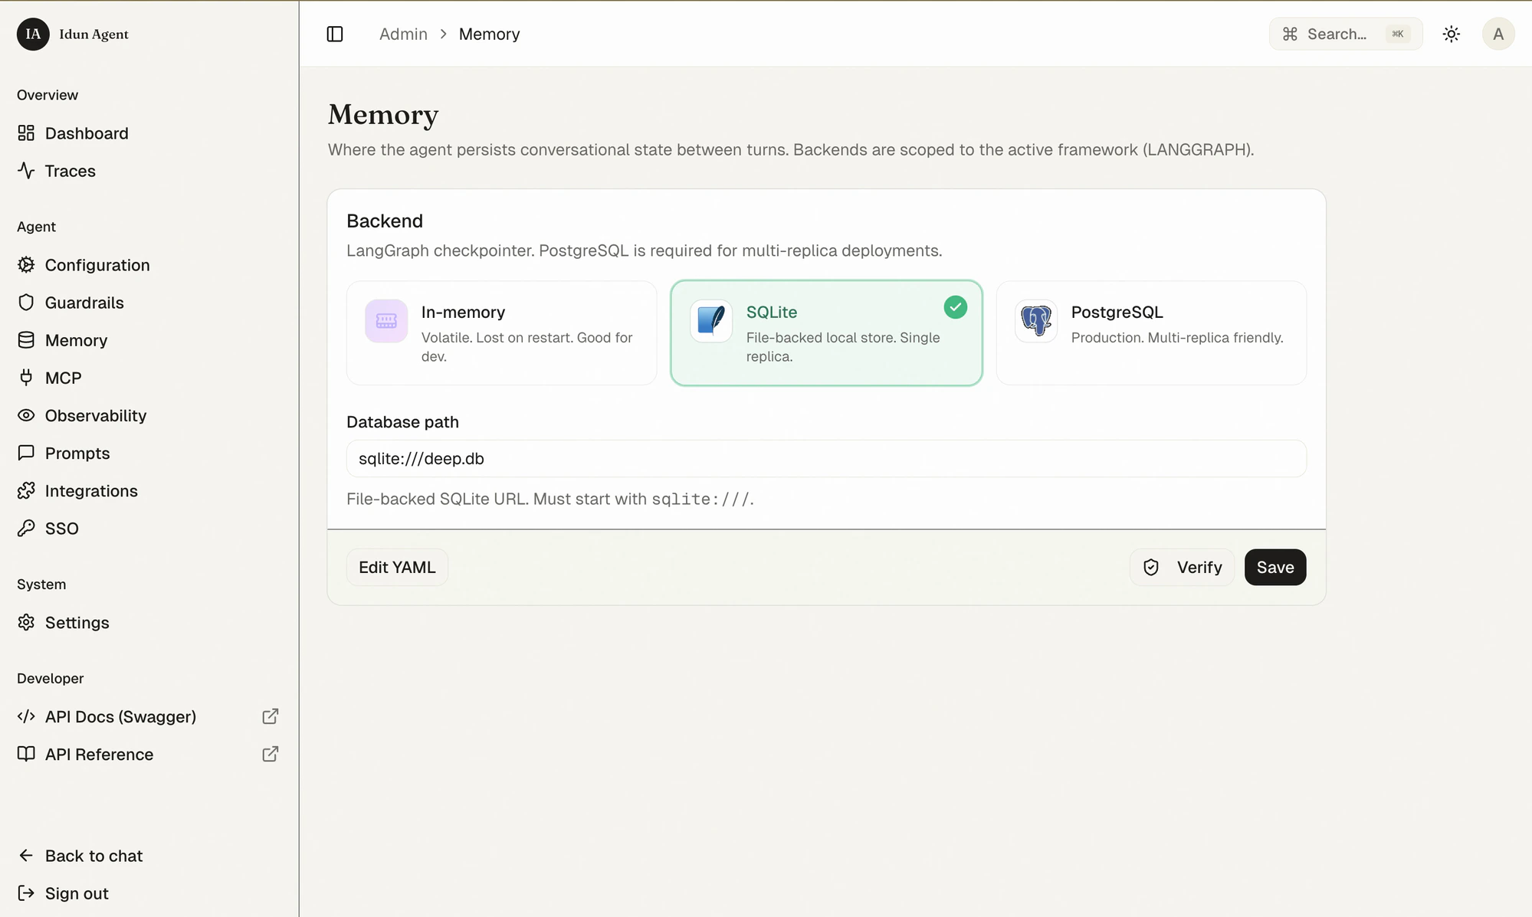Open the user avatar A menu
Viewport: 1532px width, 917px height.
1498,34
